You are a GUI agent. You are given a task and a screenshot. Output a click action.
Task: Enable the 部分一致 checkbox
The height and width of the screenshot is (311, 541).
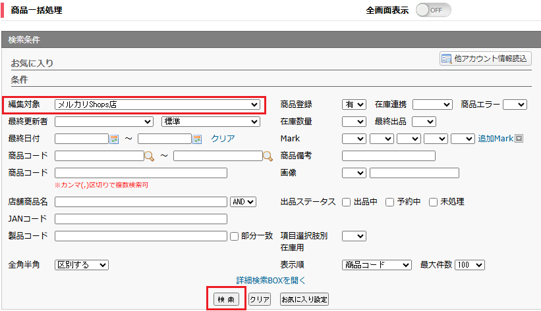(x=235, y=236)
